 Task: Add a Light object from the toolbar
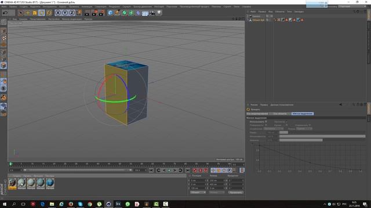pyautogui.click(x=159, y=13)
